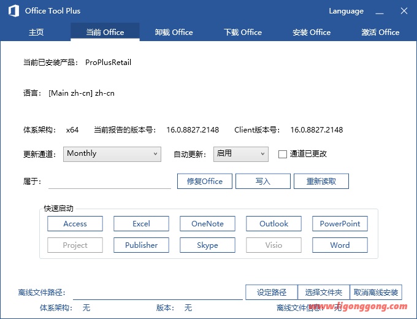Click the 重新读取 button

pos(321,181)
